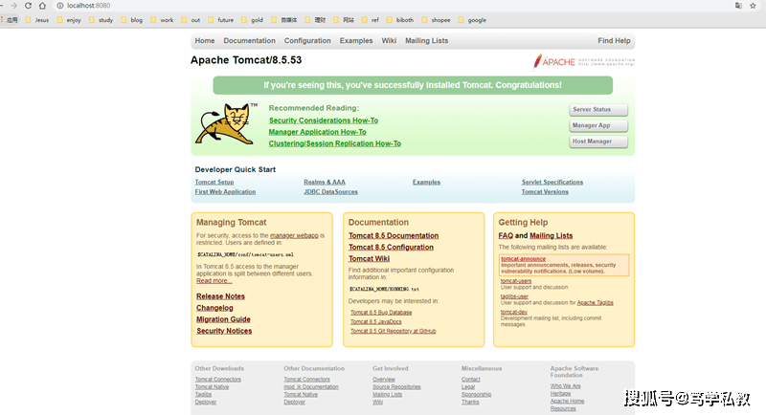Go to the browser home icon

tap(42, 6)
